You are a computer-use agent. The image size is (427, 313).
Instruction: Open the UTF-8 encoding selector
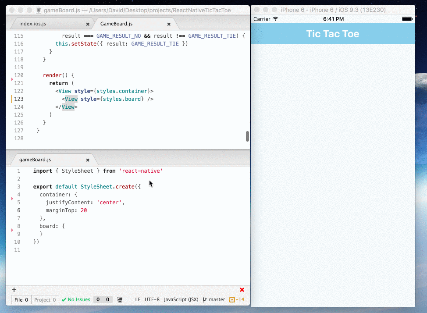(x=152, y=300)
